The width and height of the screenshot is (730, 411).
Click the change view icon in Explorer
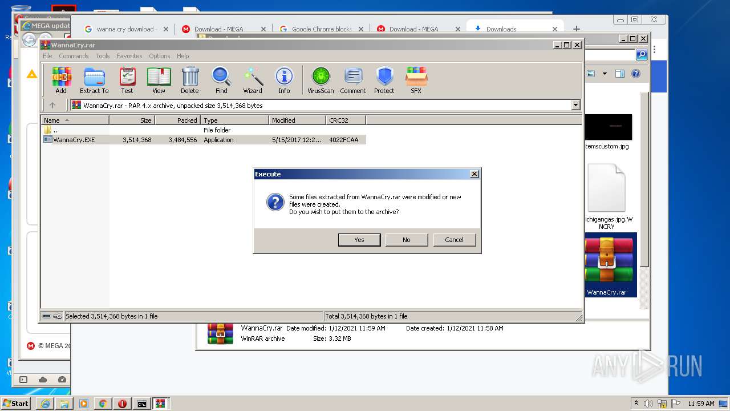point(591,74)
